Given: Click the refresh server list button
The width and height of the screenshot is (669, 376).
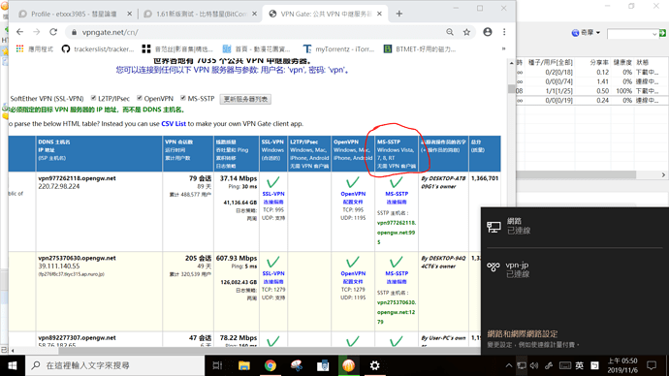Looking at the screenshot, I should pyautogui.click(x=245, y=99).
